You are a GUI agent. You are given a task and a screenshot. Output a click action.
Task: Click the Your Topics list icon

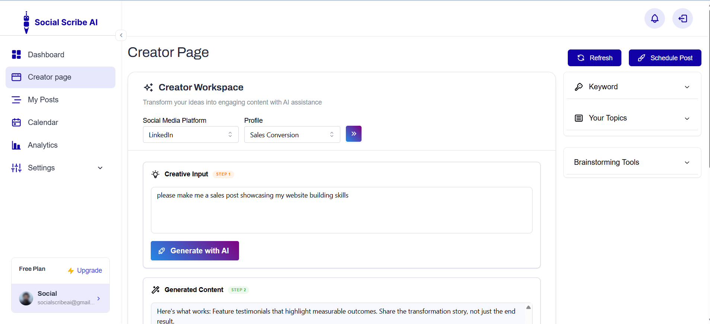pos(579,118)
